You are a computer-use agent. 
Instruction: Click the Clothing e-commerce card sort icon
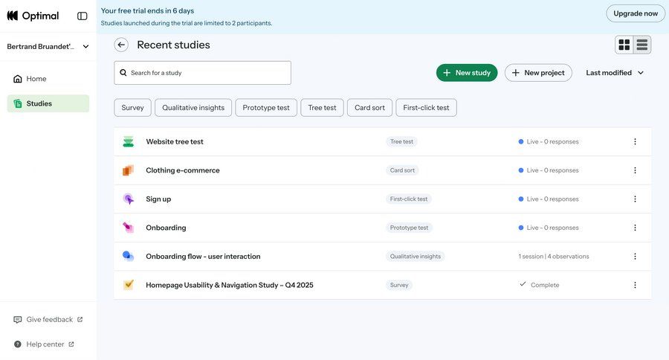(x=129, y=170)
